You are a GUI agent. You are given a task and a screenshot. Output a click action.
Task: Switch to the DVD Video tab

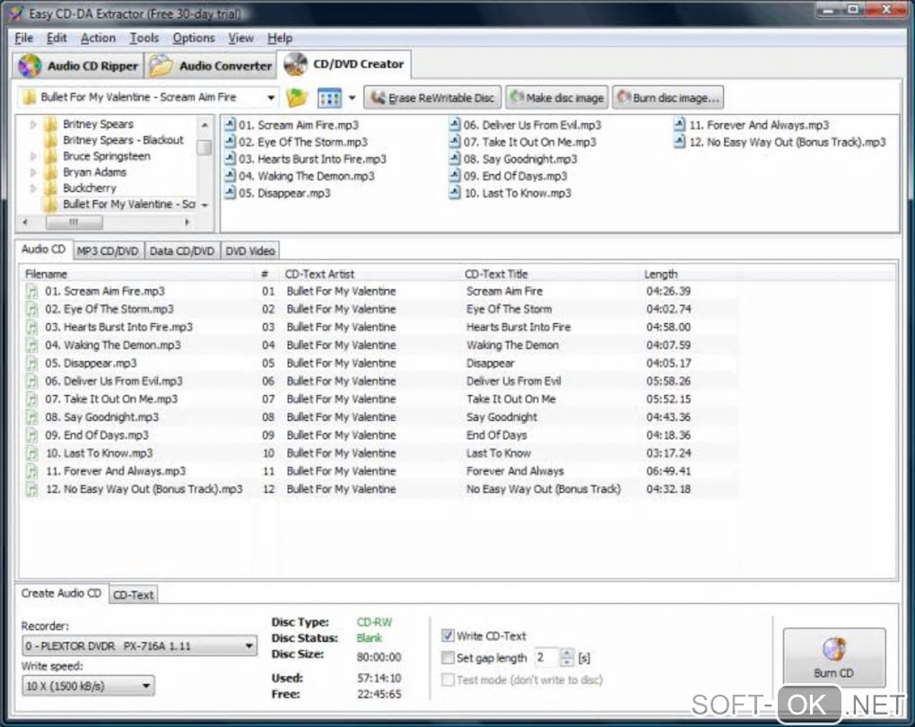tap(250, 251)
